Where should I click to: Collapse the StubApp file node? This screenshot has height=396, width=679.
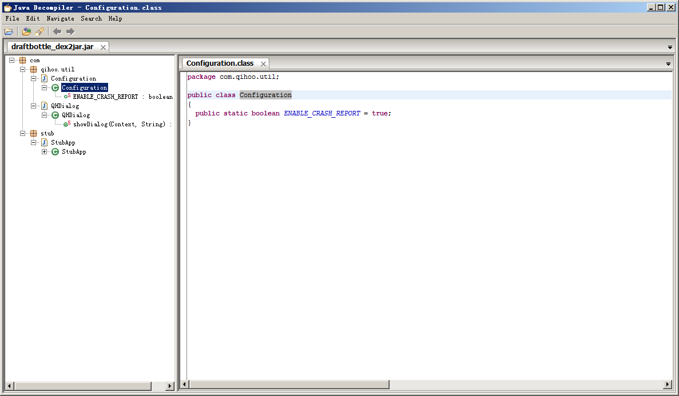tap(33, 142)
